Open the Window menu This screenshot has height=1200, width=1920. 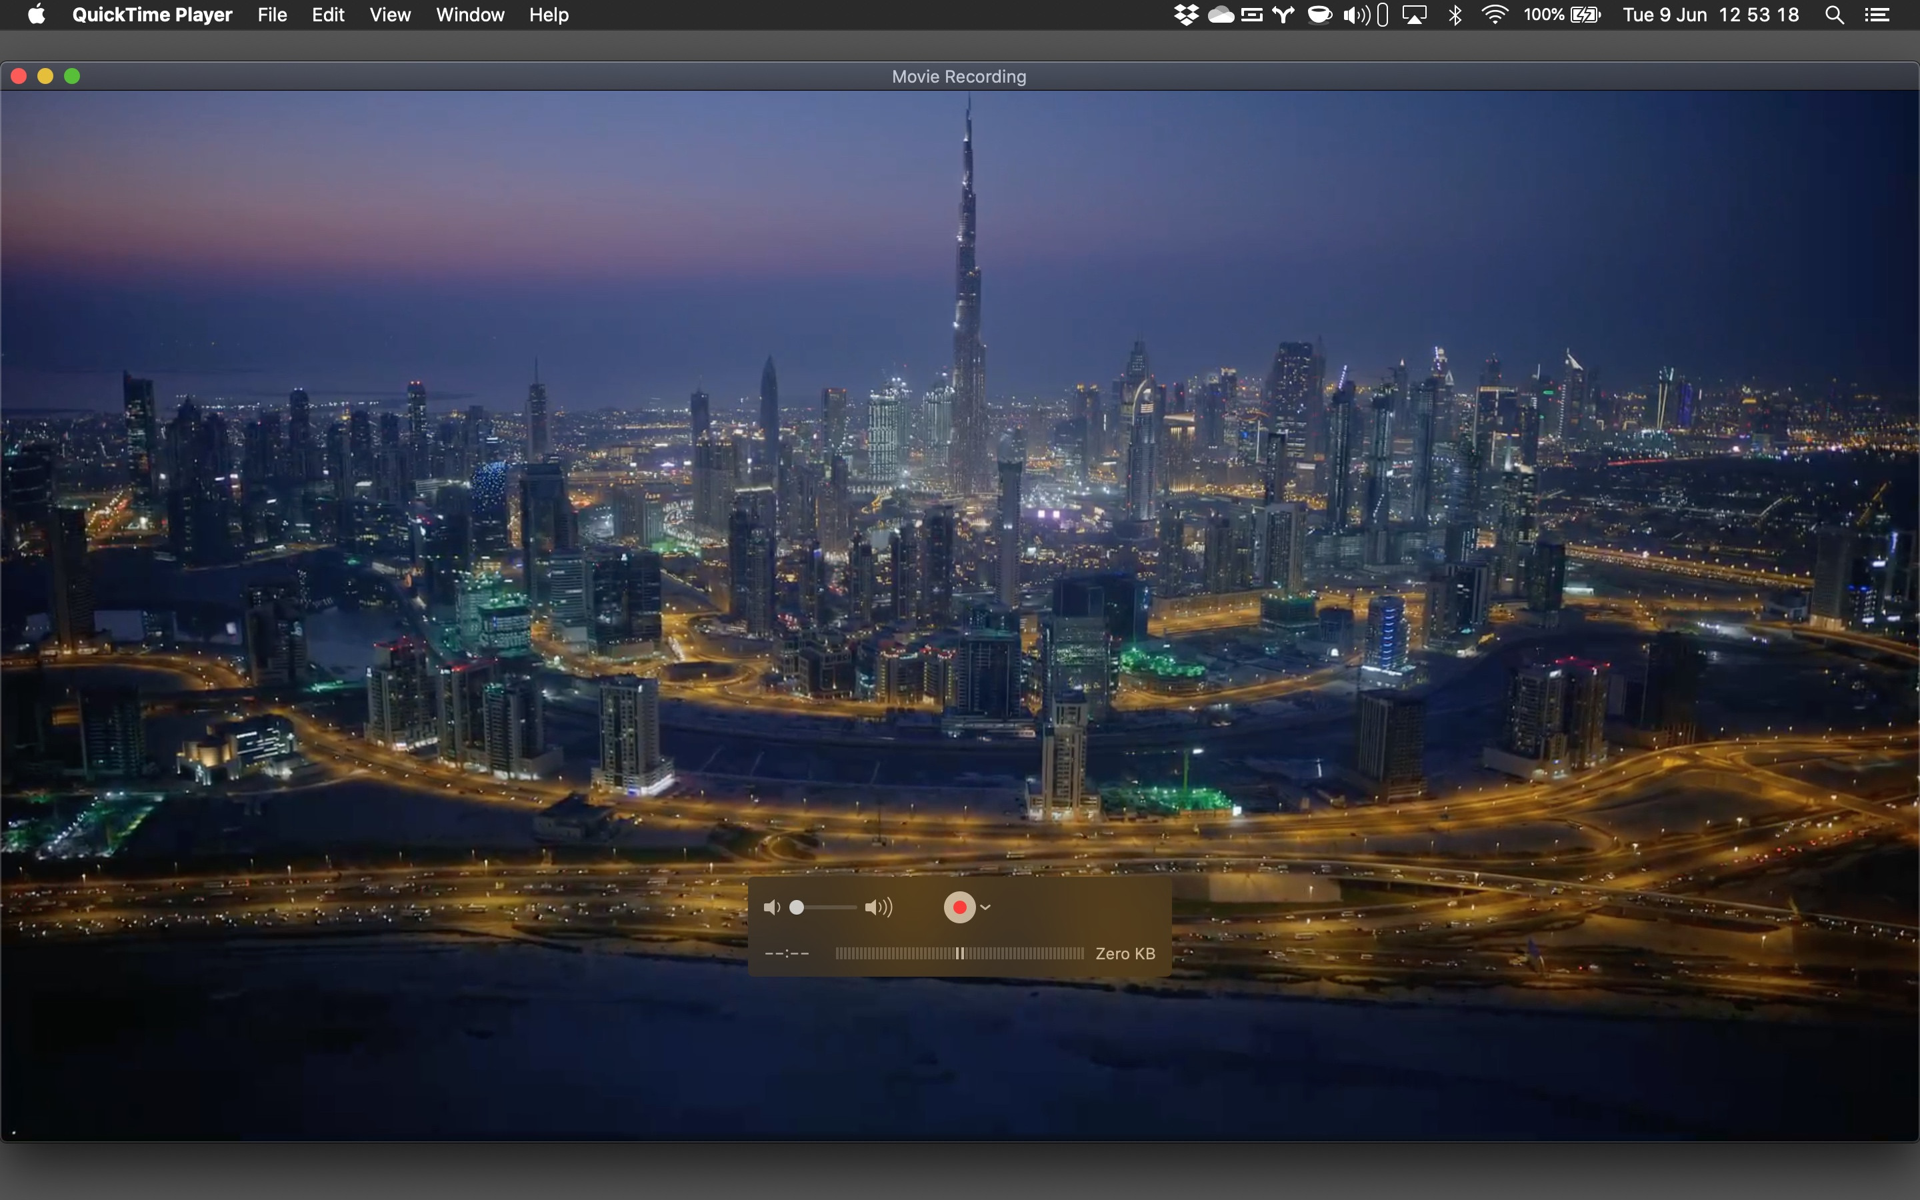click(x=470, y=14)
